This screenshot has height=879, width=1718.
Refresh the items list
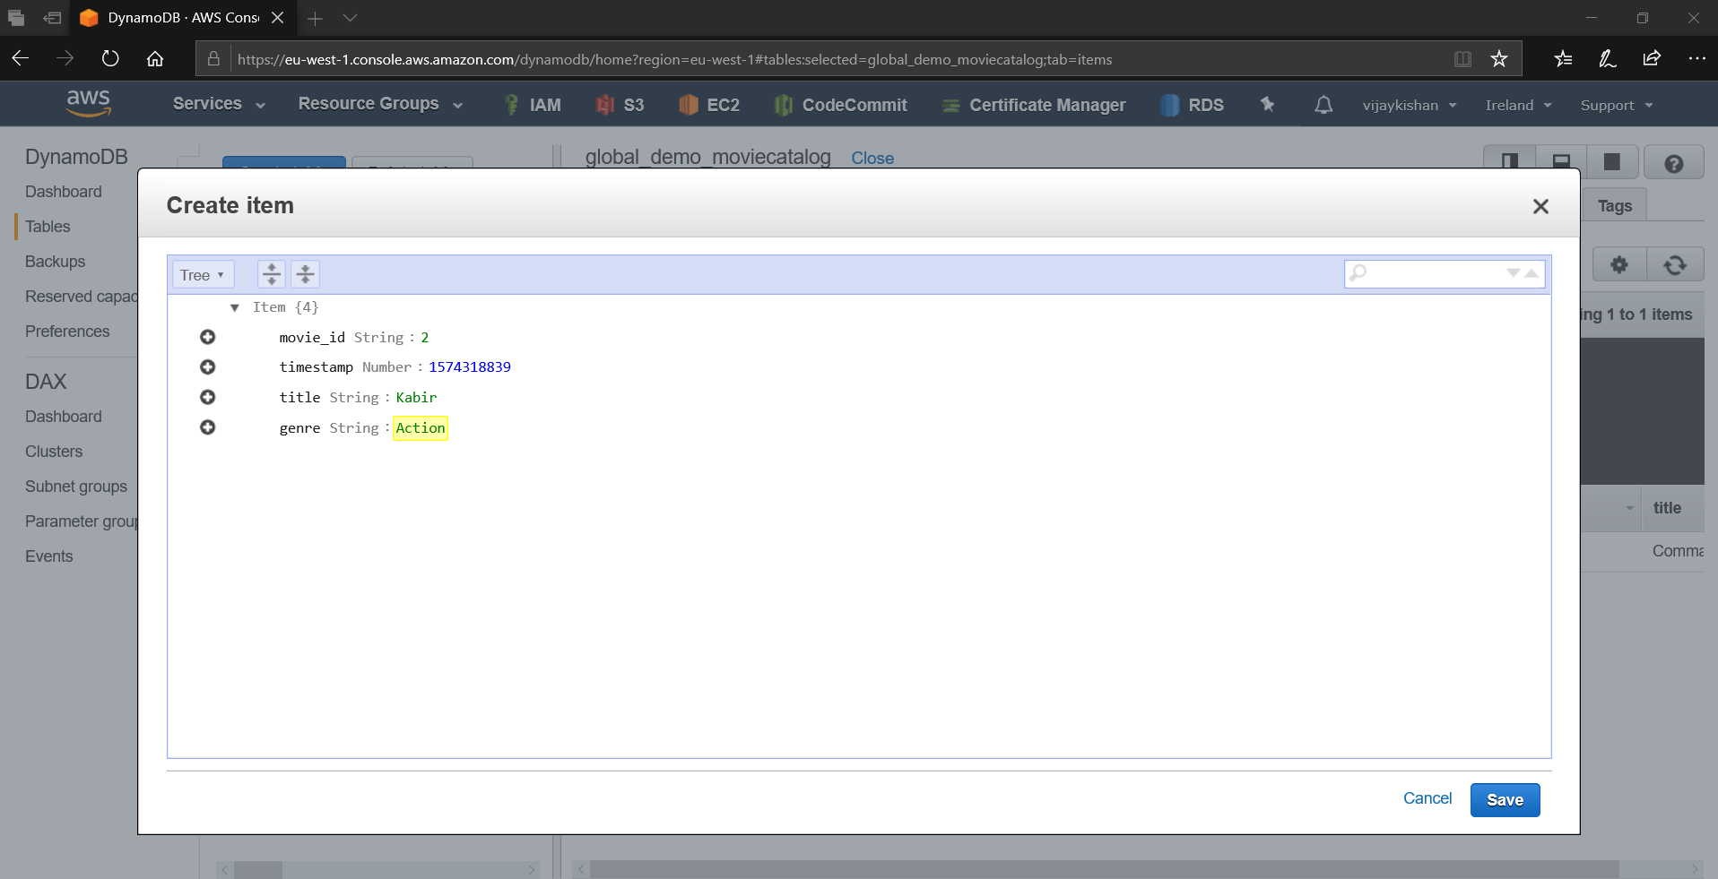1675,264
